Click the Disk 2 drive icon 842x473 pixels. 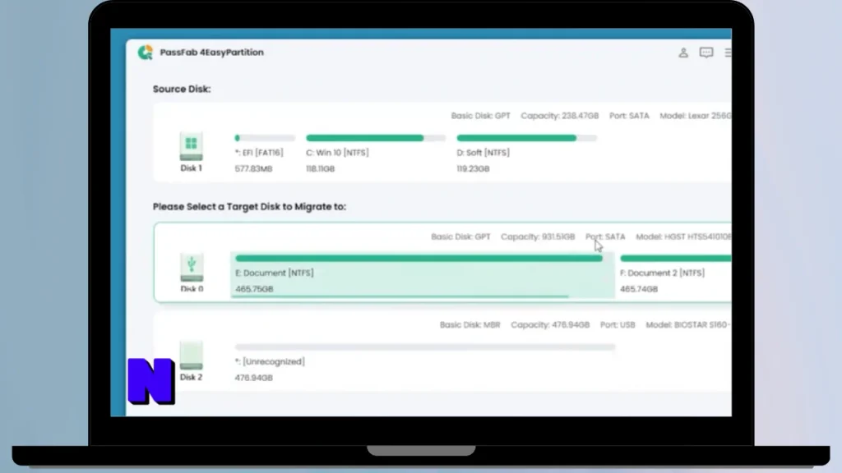pyautogui.click(x=191, y=355)
